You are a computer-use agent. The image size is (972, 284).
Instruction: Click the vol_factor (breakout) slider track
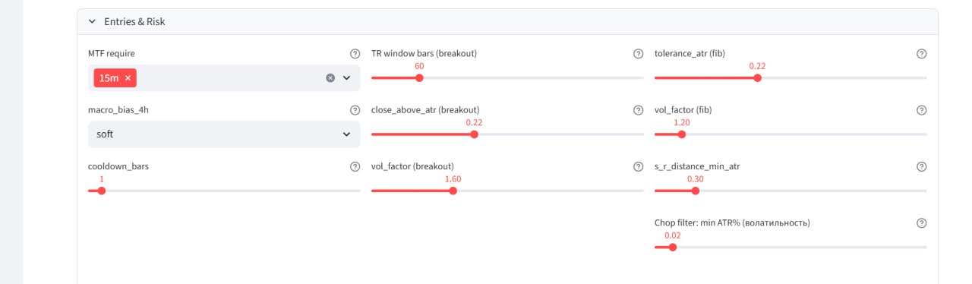507,191
